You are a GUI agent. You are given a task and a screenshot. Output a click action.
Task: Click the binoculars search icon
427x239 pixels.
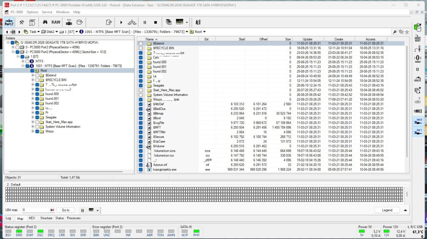click(x=45, y=22)
